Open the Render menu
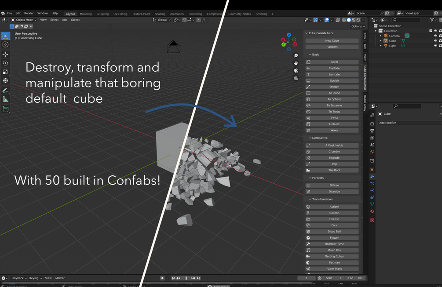This screenshot has width=442, height=287. (x=29, y=13)
